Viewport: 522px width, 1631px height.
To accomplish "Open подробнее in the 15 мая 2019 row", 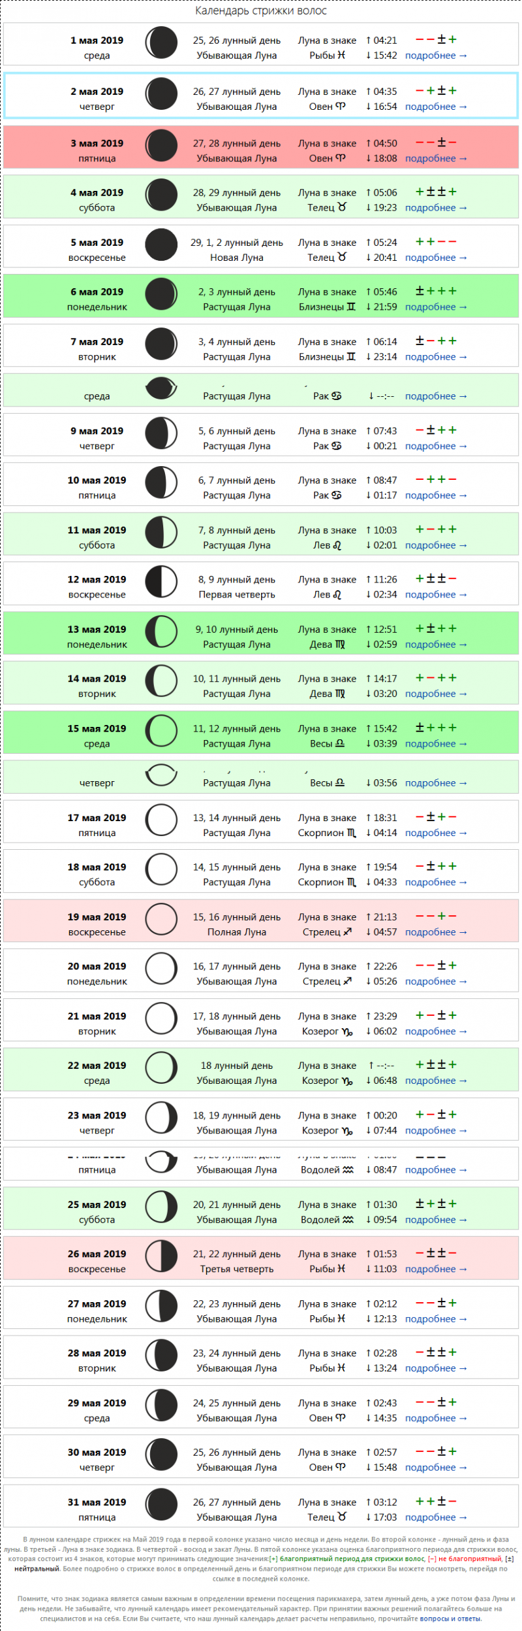I will [x=436, y=744].
